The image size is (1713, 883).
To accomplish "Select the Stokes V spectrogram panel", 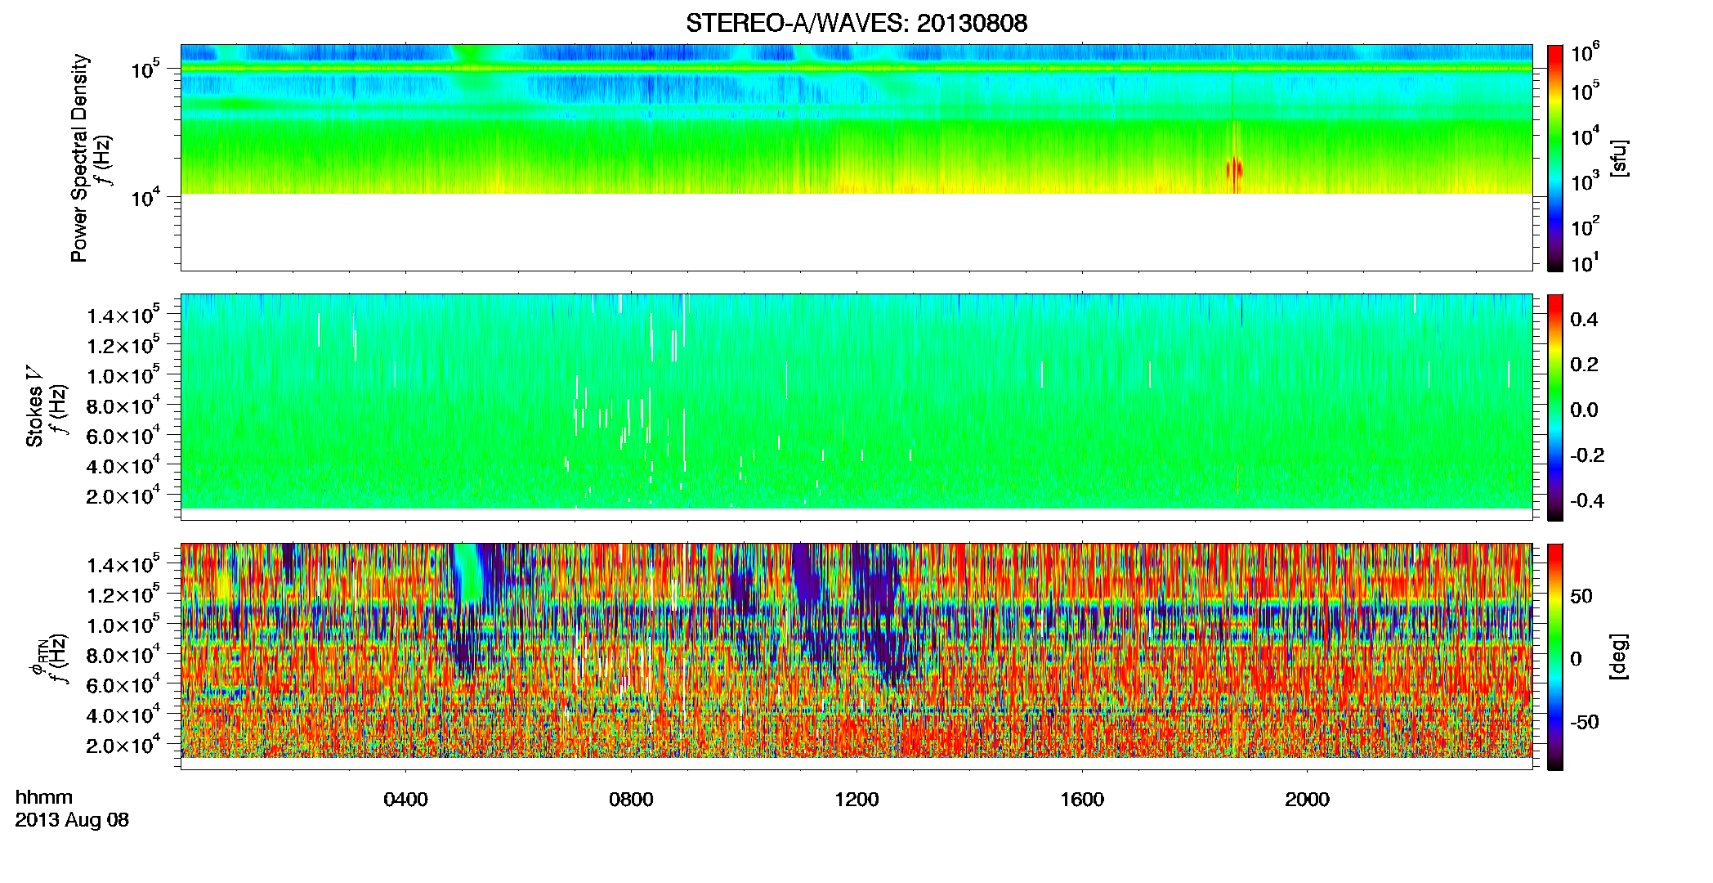I will click(x=856, y=407).
